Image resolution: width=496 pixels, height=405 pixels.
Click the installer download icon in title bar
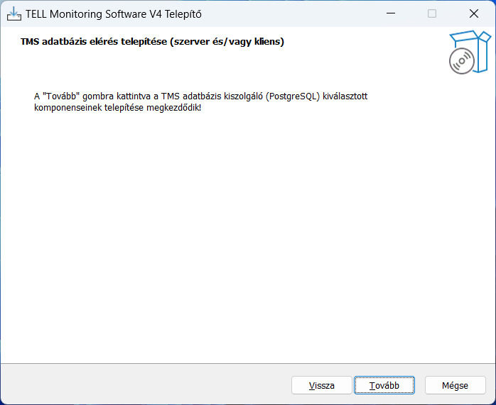pos(14,14)
